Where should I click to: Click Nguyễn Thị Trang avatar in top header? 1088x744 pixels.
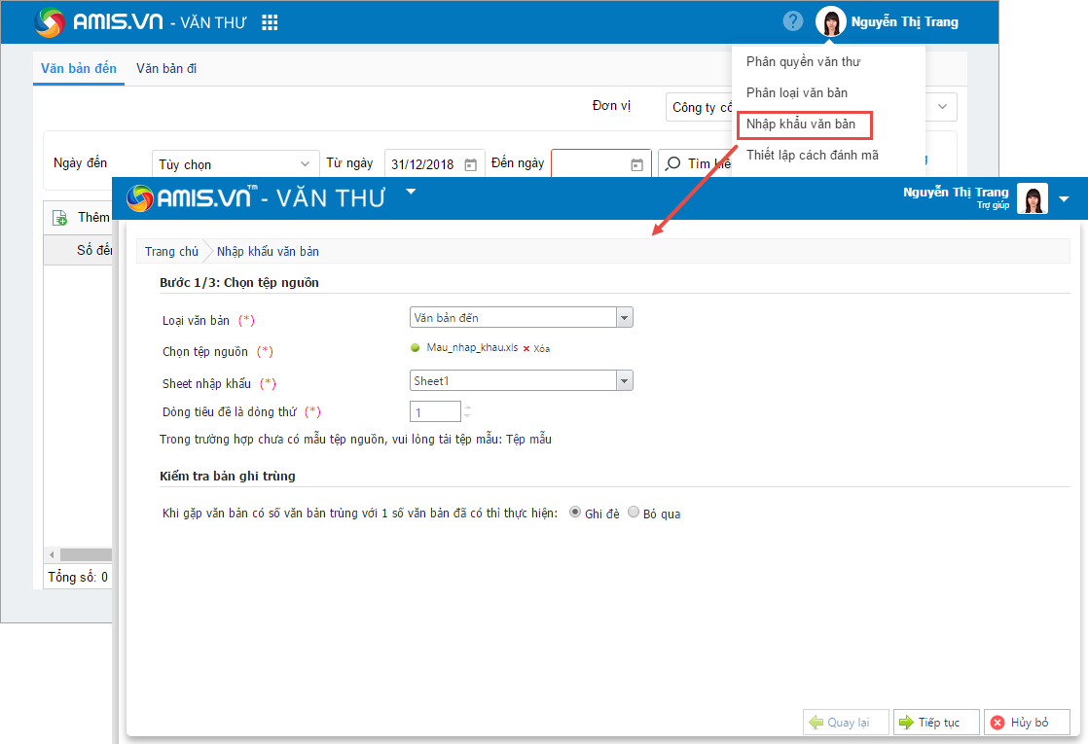[830, 21]
